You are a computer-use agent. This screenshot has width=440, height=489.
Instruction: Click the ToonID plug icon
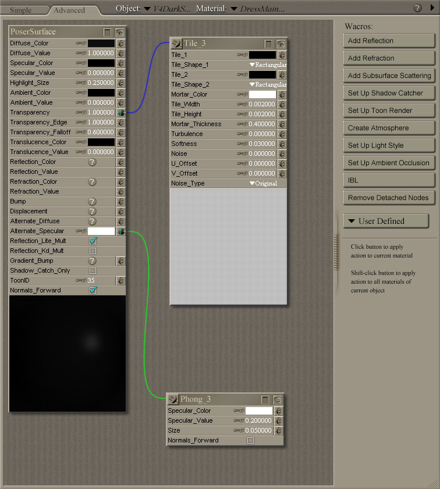[120, 281]
